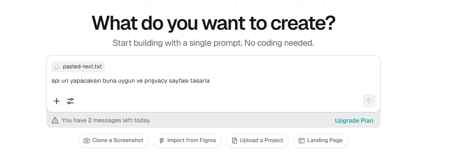466x166 pixels.
Task: Click the '2 messages left today' notice
Action: [106, 120]
